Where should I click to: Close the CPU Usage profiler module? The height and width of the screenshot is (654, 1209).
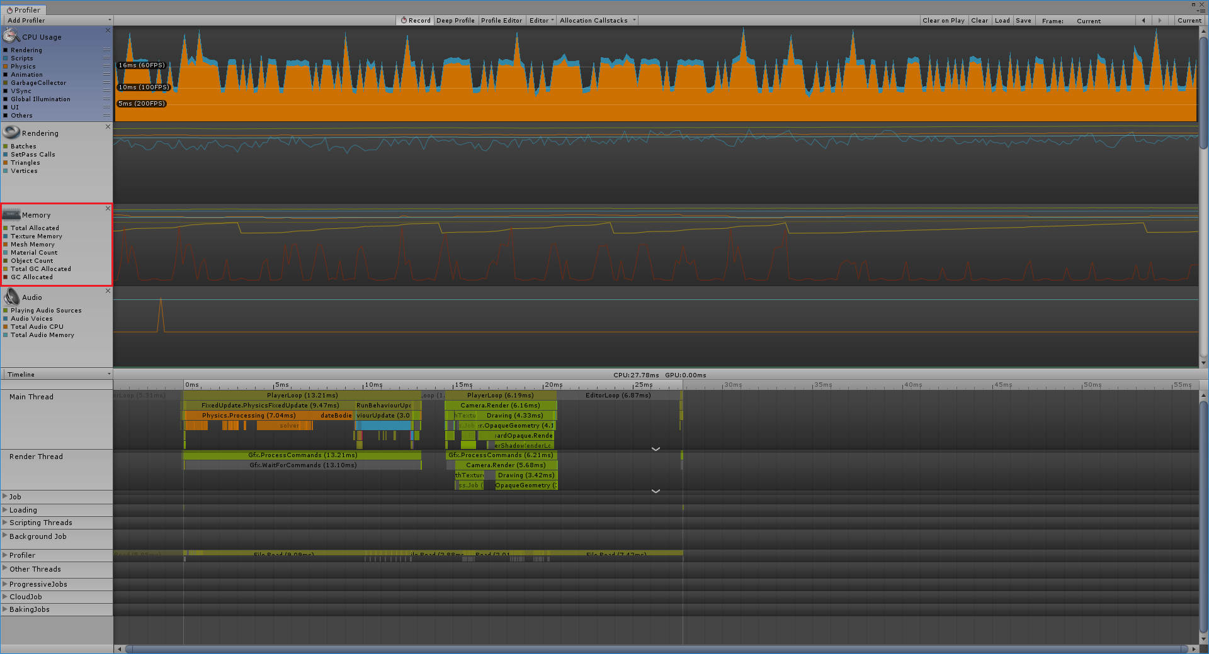point(108,30)
